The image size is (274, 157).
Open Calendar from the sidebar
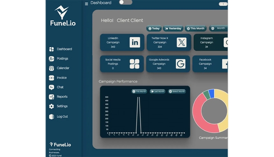[63, 68]
